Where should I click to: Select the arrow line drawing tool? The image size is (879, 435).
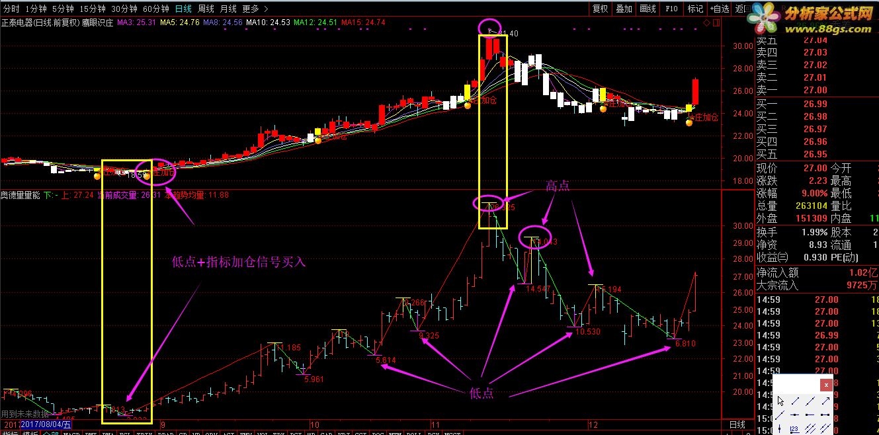(x=826, y=401)
